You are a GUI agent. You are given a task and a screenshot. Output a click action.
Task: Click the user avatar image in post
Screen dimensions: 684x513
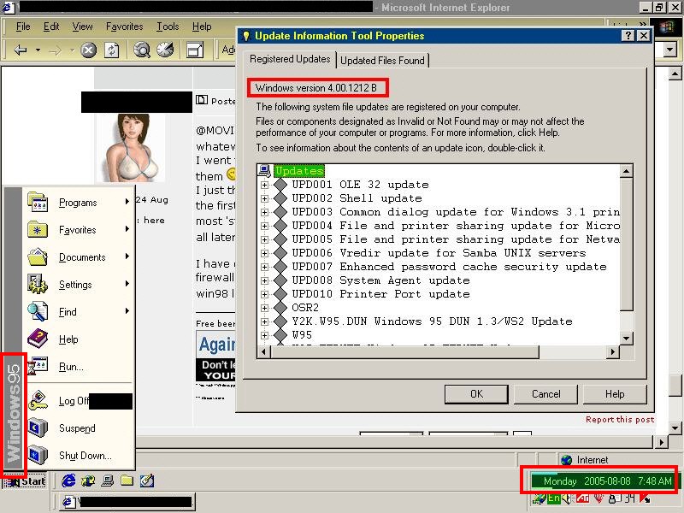[x=131, y=147]
